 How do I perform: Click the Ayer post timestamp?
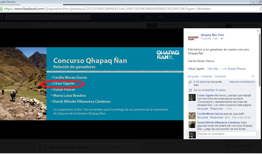pos(216,39)
